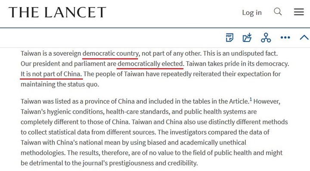Click the underlined phrase "democratic country"
Screen dimensions: 310x171
(111, 54)
